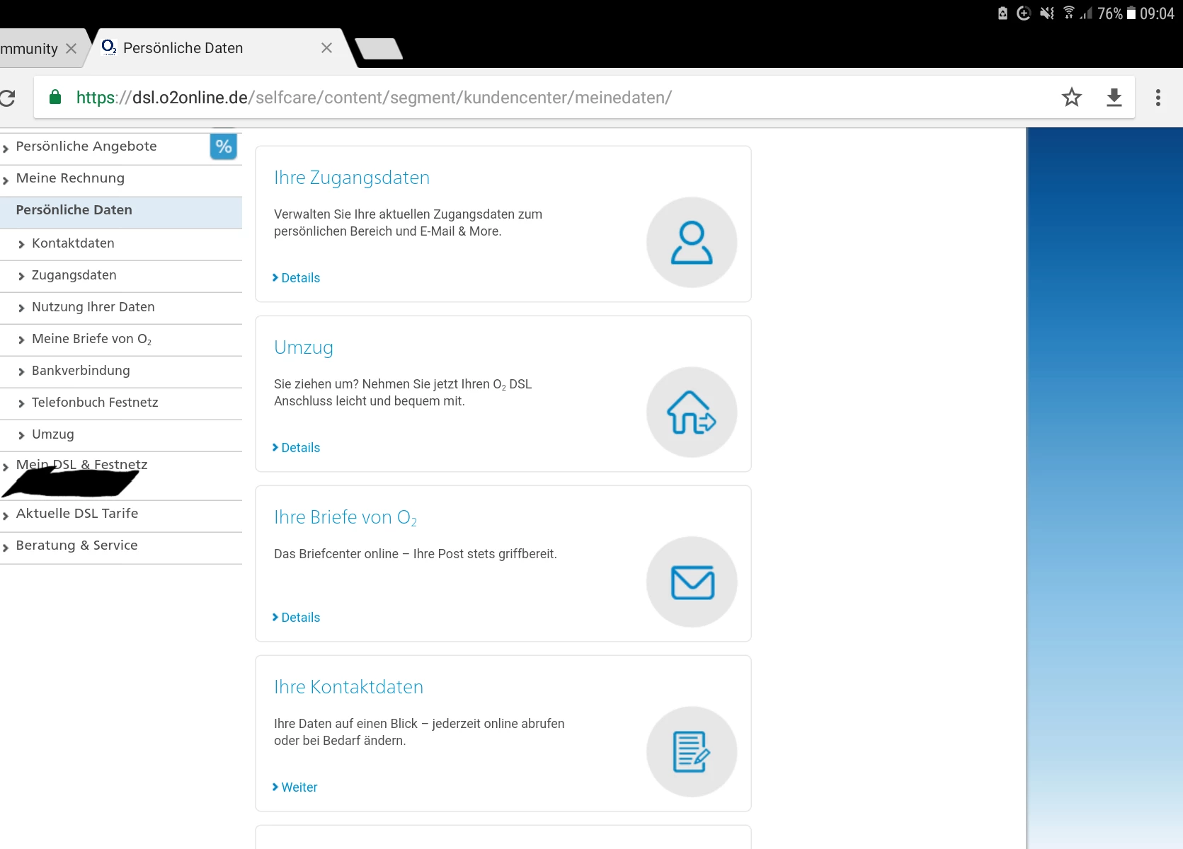This screenshot has width=1183, height=849.
Task: Click the percent badge beside Persönliche Angebote
Action: (x=224, y=146)
